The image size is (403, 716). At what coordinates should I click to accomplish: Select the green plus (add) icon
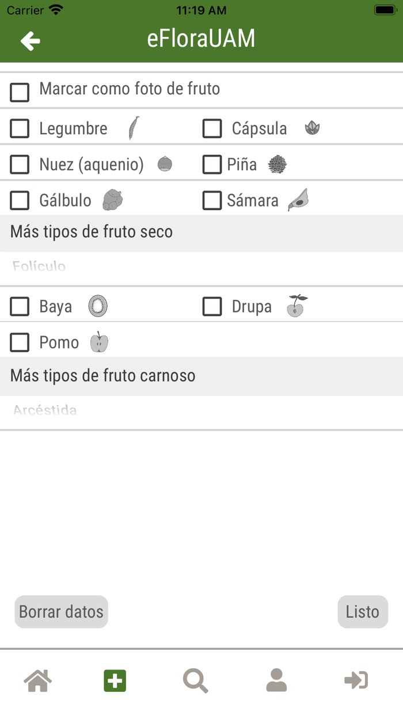pyautogui.click(x=114, y=680)
